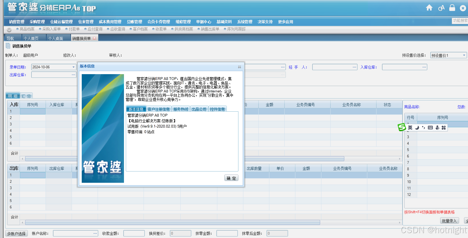Open the 出库仓库 lookup picker

pyautogui.click(x=73, y=74)
